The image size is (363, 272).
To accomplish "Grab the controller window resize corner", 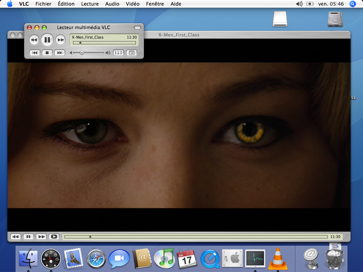I will (140, 55).
